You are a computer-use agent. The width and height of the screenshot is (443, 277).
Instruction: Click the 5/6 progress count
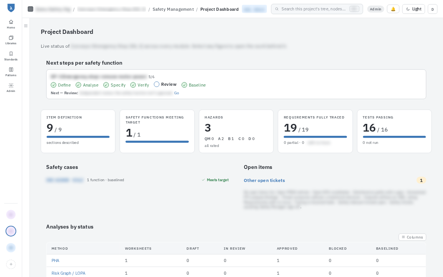(x=152, y=77)
